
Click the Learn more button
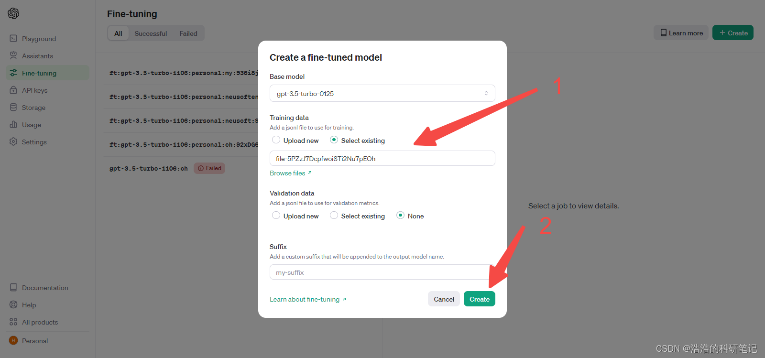click(681, 33)
